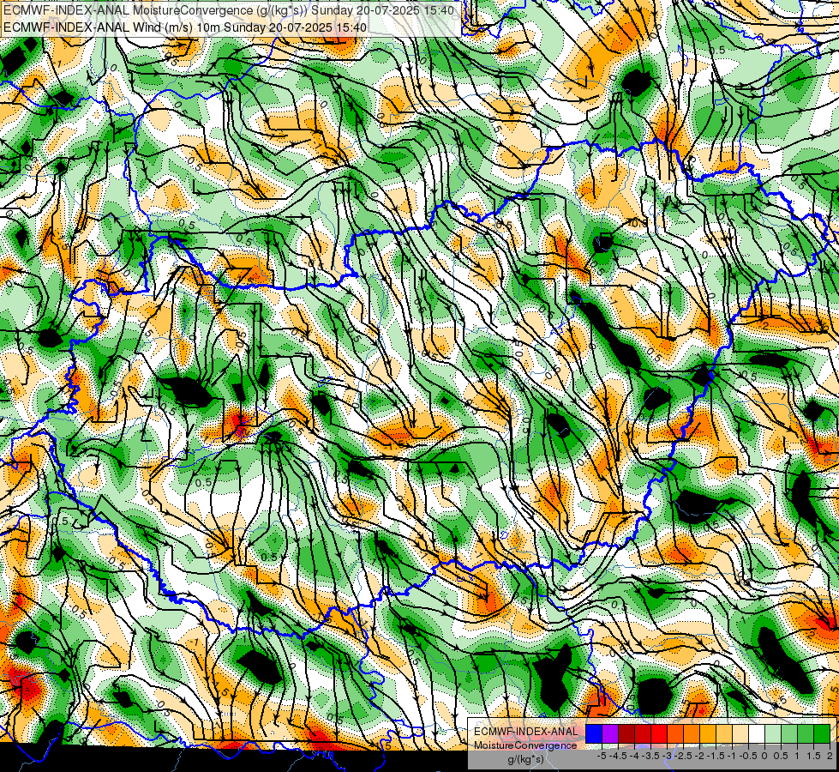
Task: Pick the legend swatch between -3.5 and -3
Action: click(659, 733)
